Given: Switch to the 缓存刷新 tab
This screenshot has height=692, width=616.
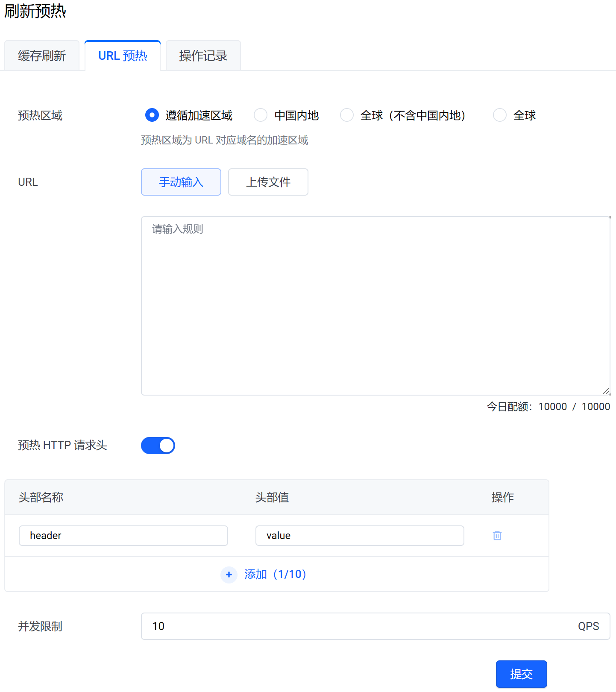Looking at the screenshot, I should (42, 56).
